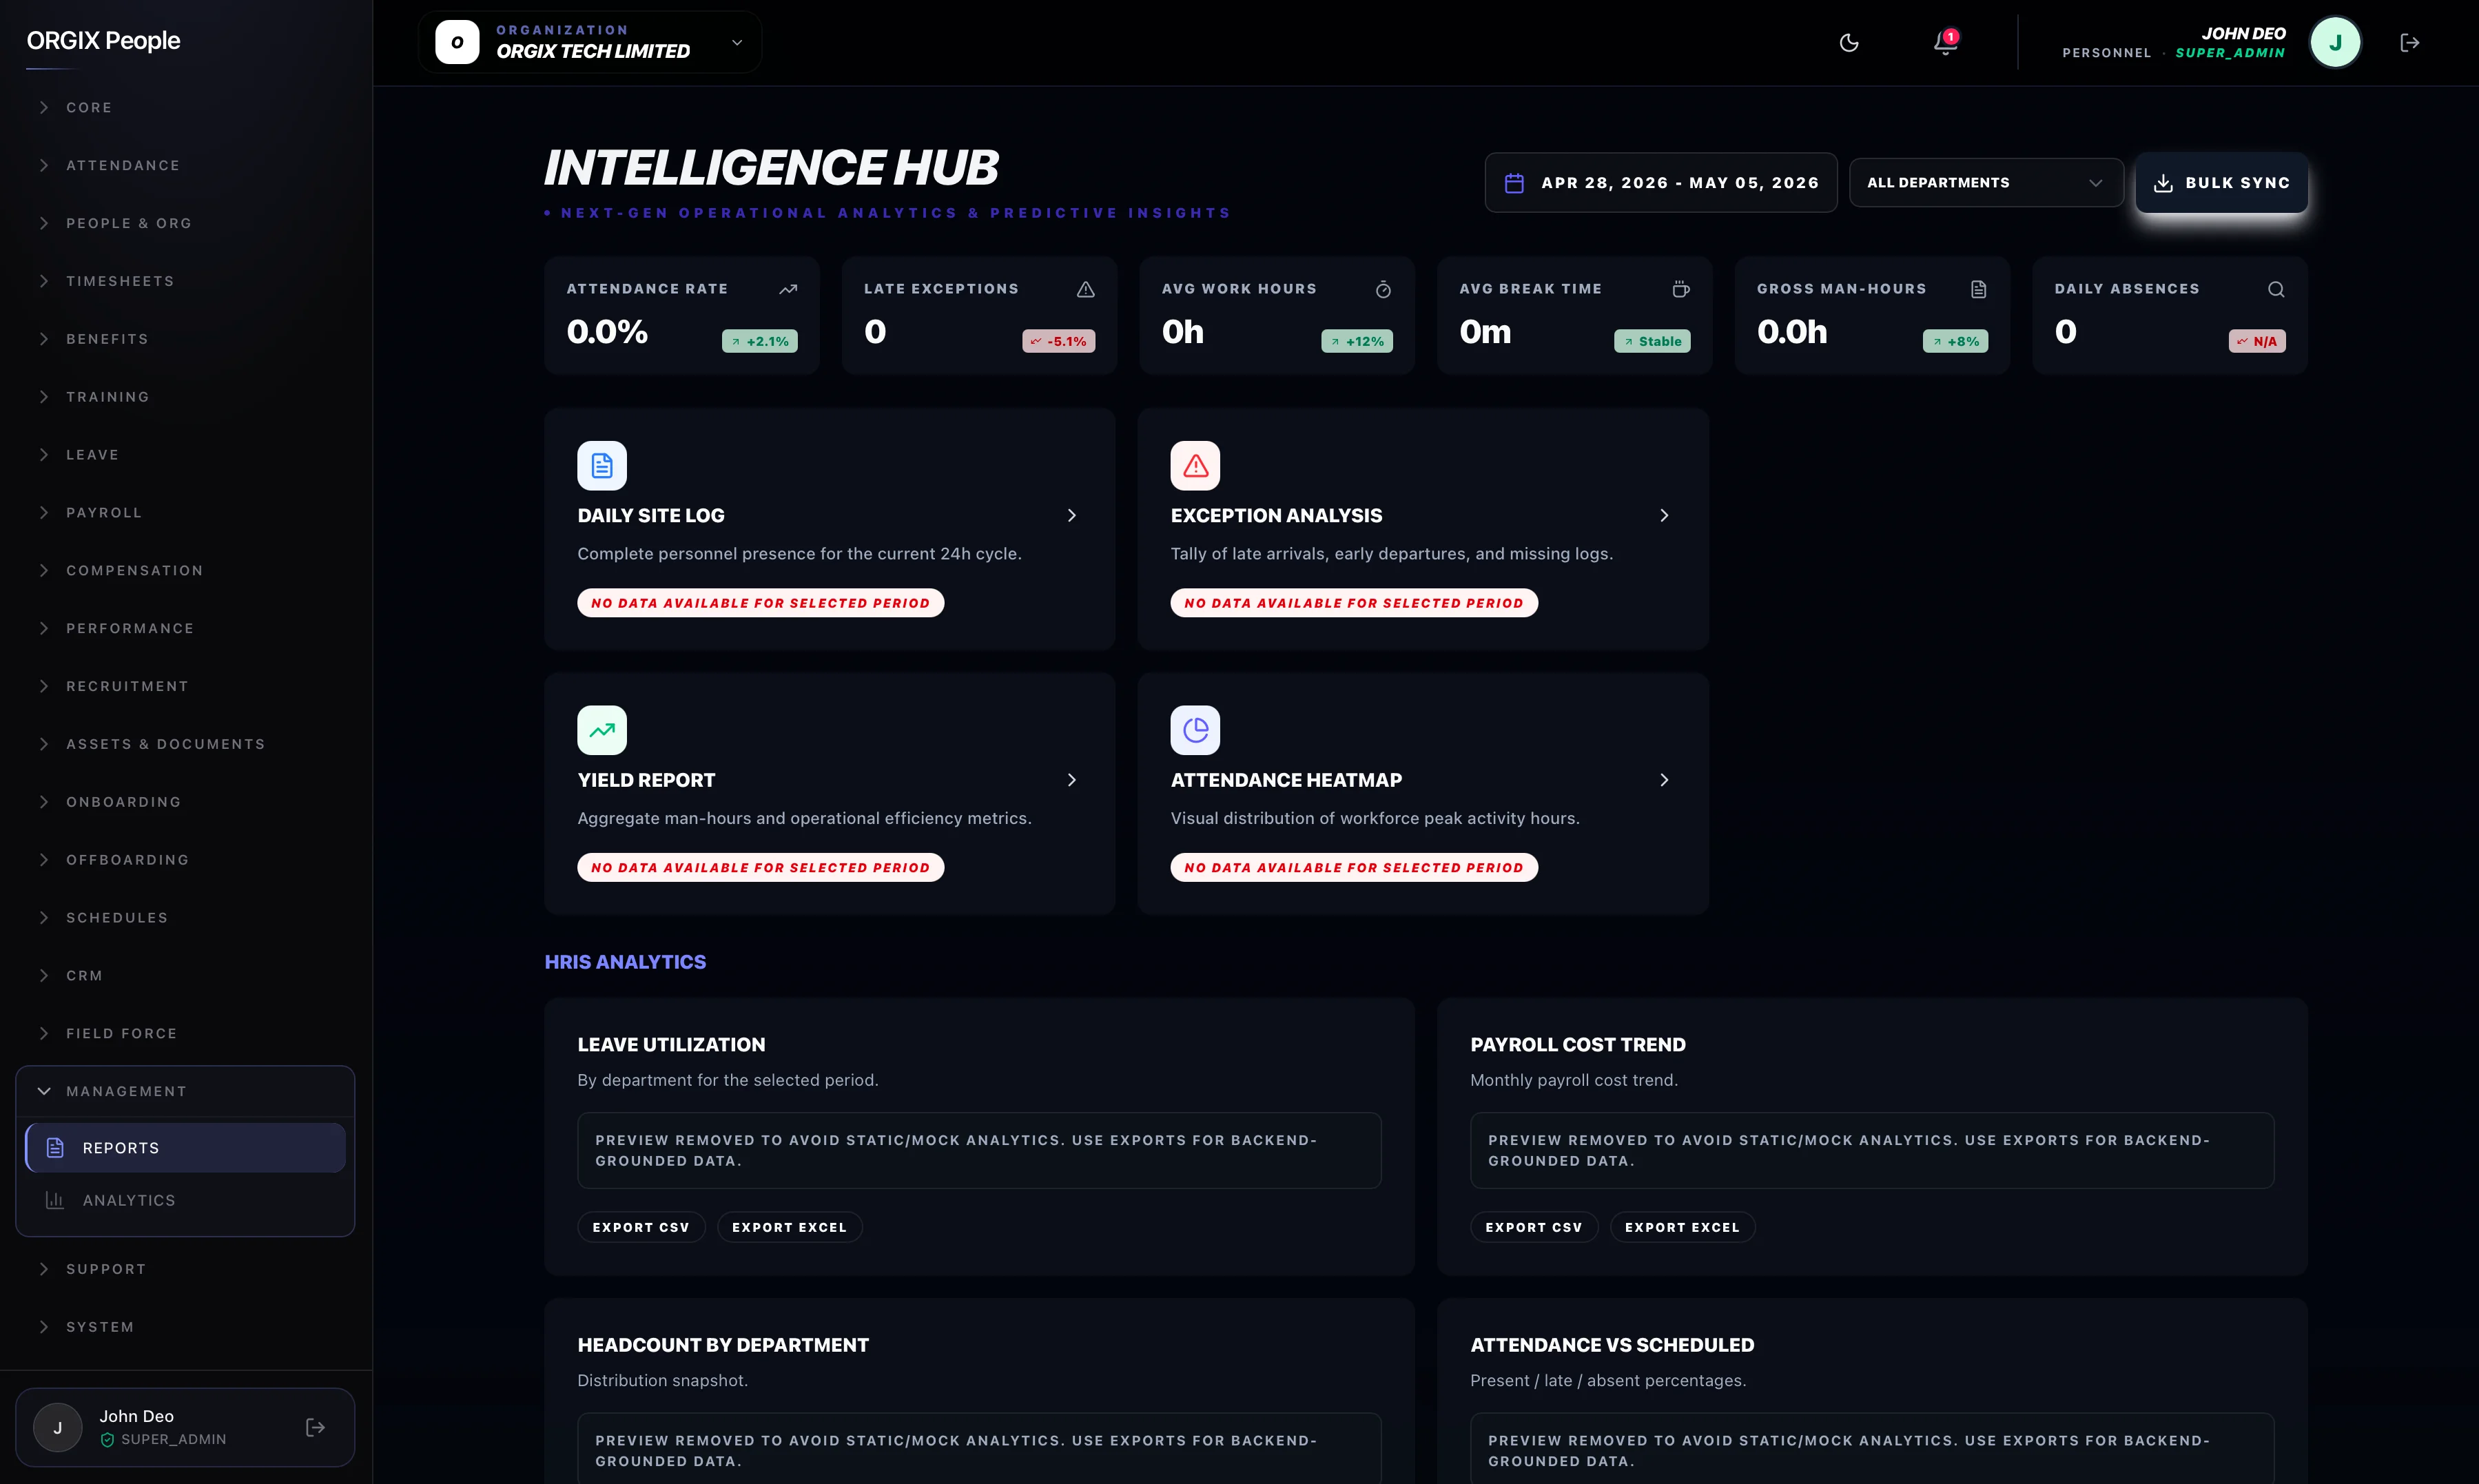
Task: Select Reports menu item
Action: click(x=186, y=1148)
